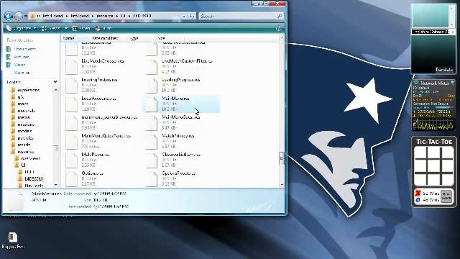
Task: Select the OptionsFlyout.res file icon
Action: [151, 179]
